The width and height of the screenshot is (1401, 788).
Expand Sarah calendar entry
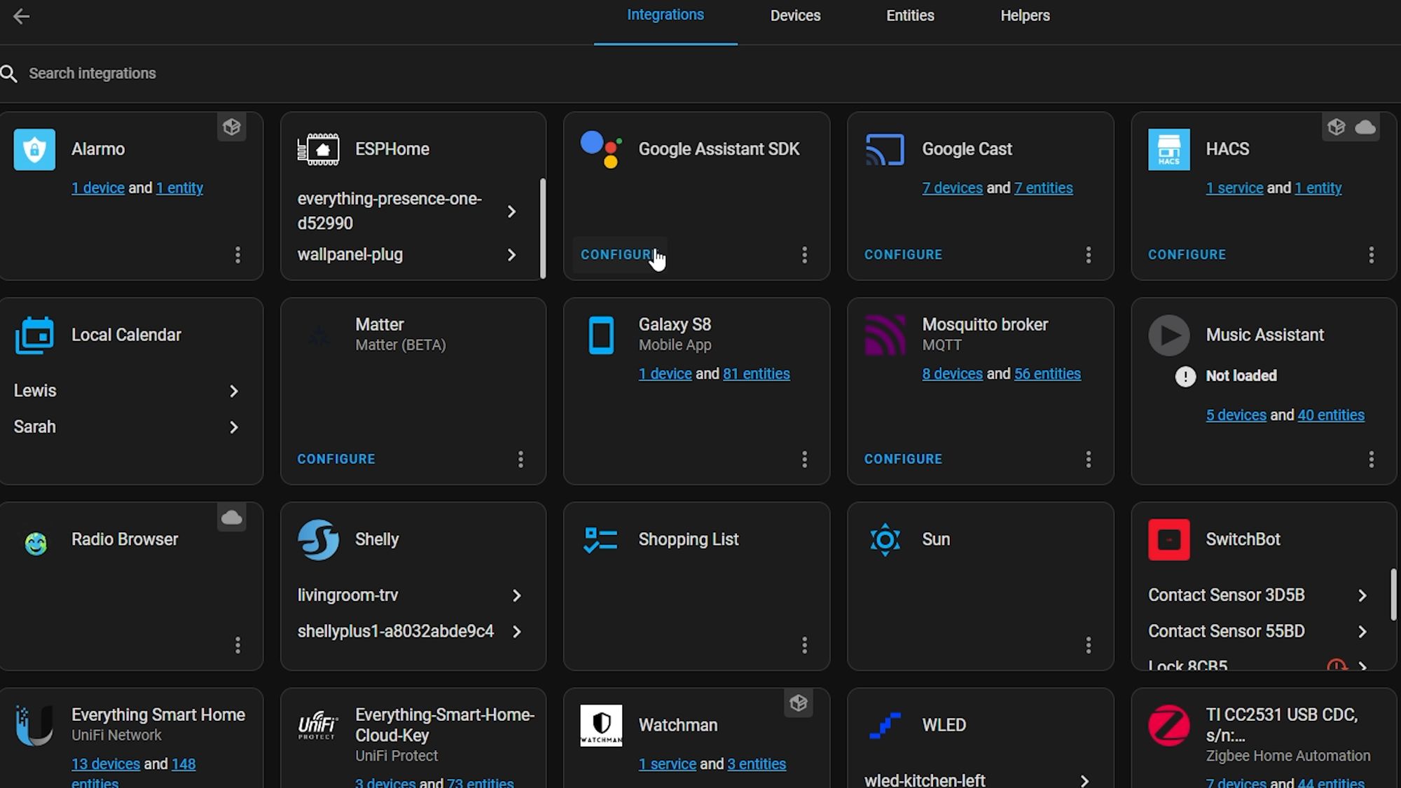pos(234,427)
